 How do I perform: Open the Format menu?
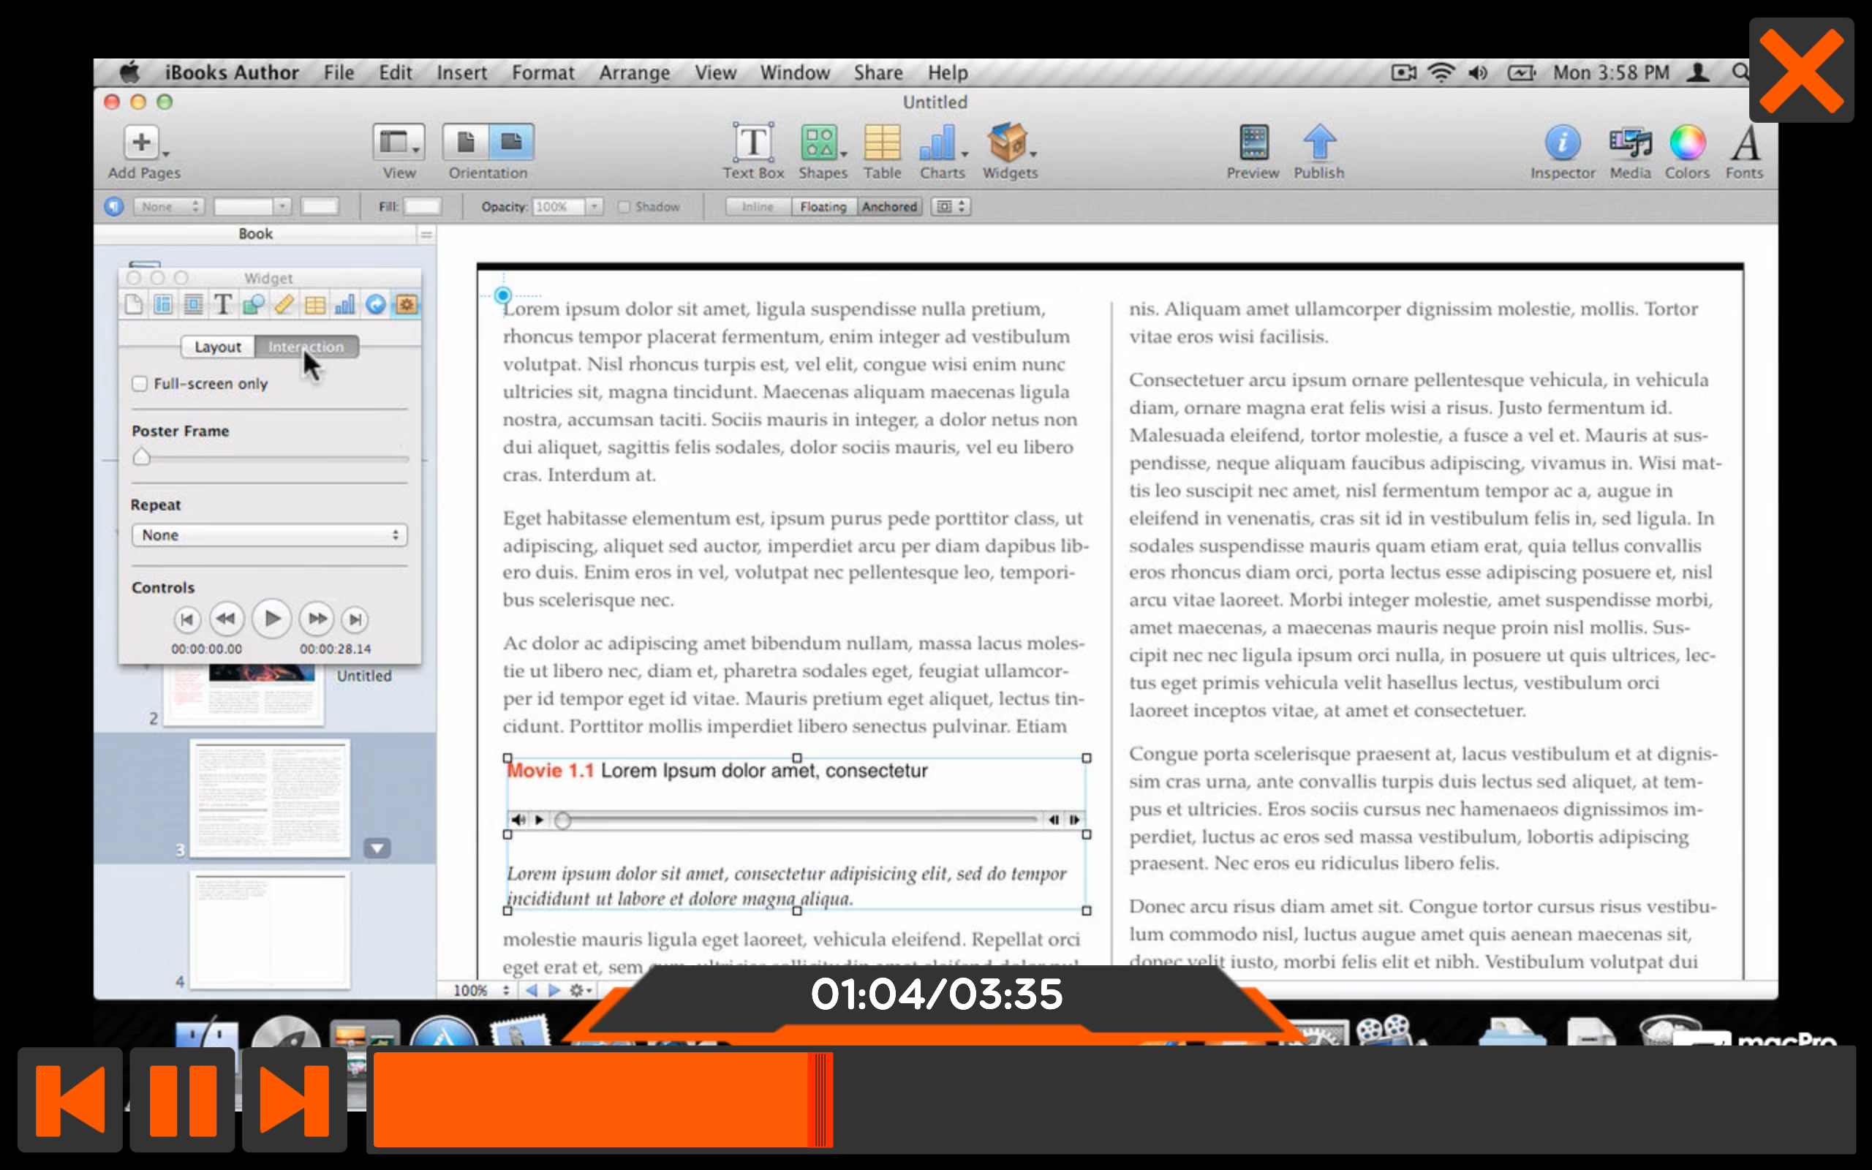click(543, 72)
